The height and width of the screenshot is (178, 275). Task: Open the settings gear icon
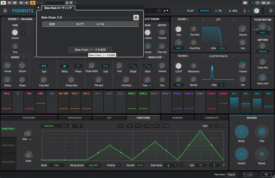(271, 11)
